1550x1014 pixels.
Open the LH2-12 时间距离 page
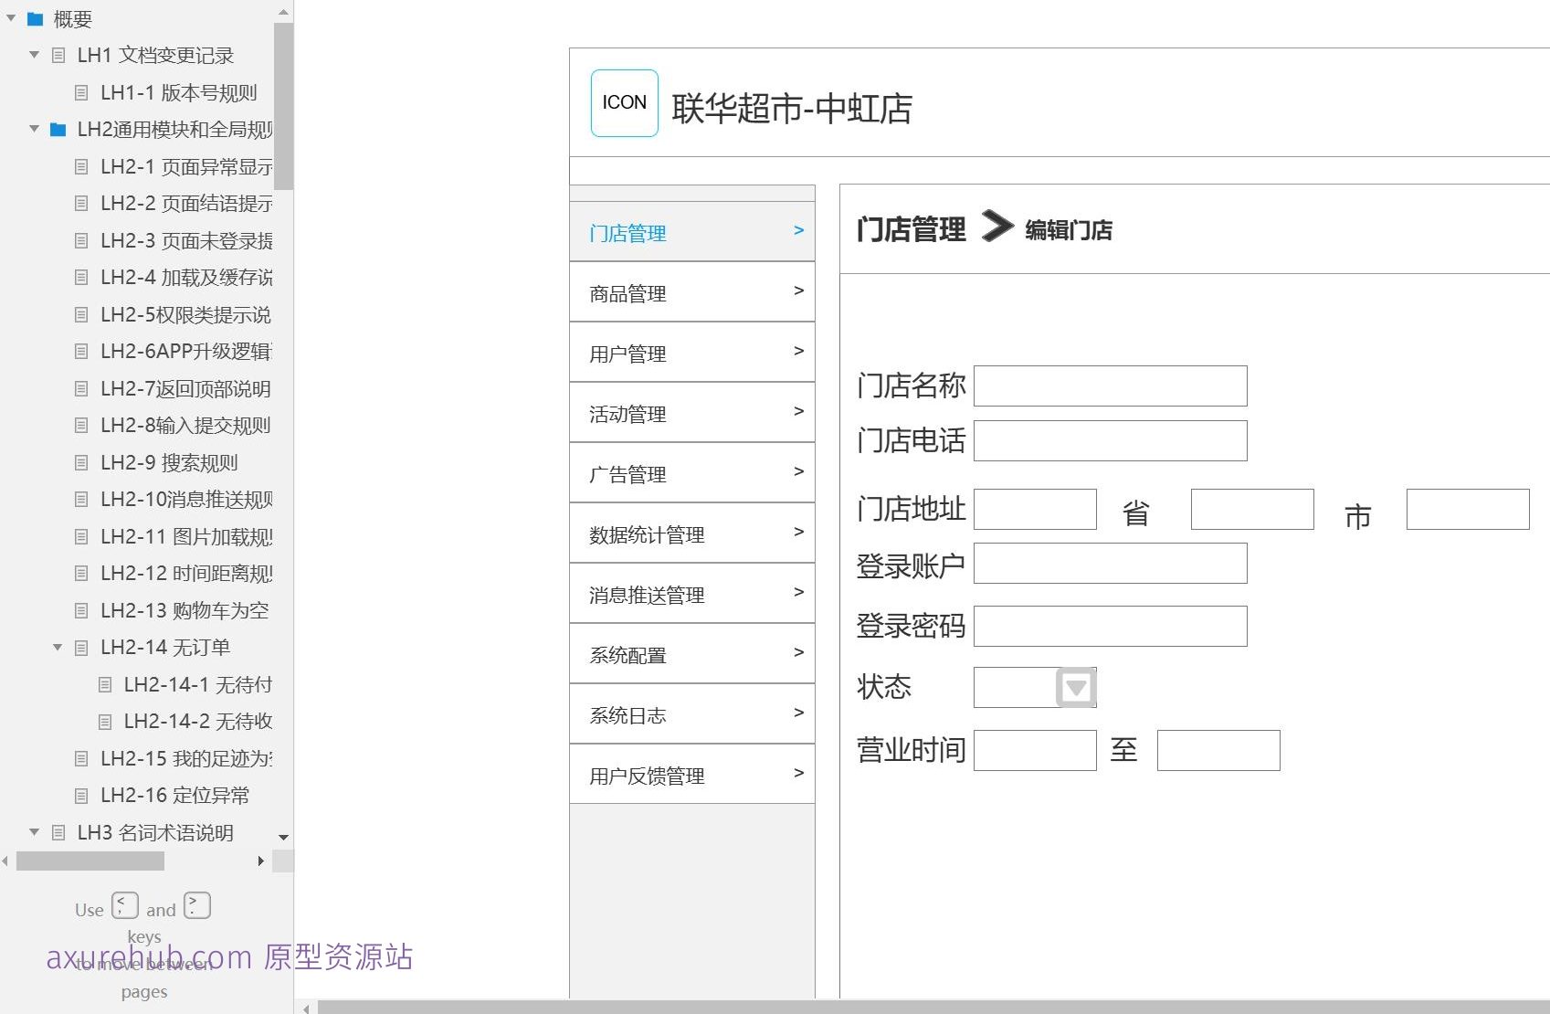[186, 574]
